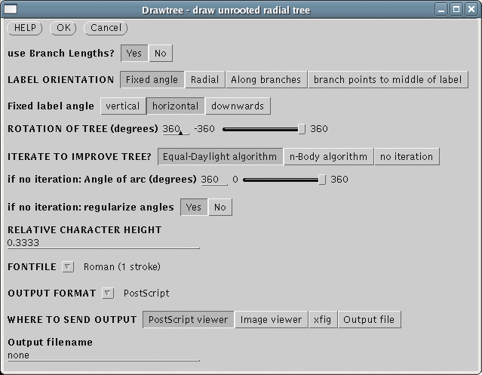Send output to Output file
482x375 pixels.
(369, 320)
